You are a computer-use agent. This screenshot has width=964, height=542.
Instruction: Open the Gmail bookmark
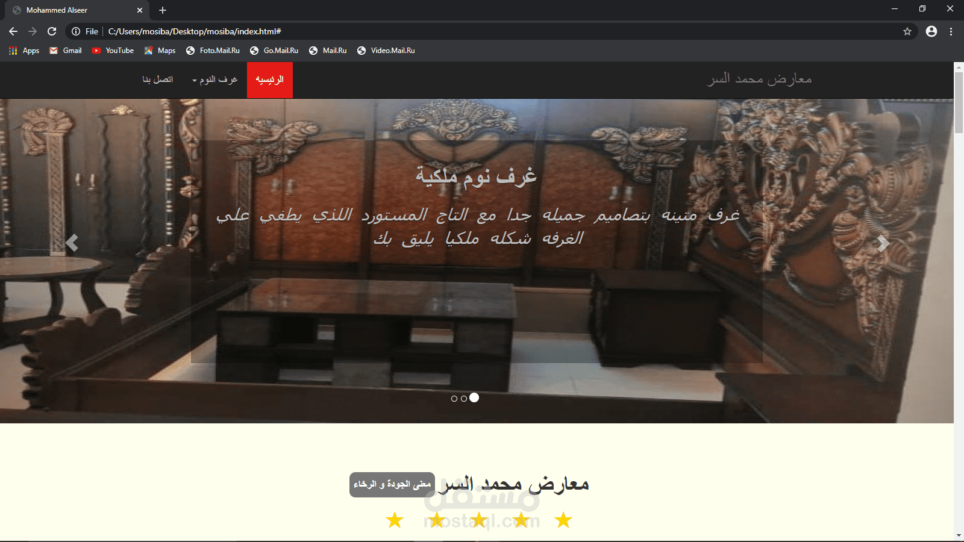64,51
